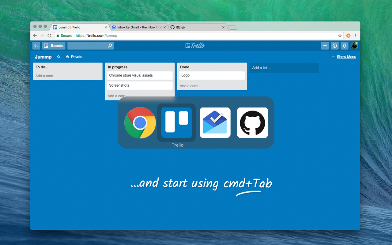Select the Trello icon in the app switcher

[x=177, y=123]
